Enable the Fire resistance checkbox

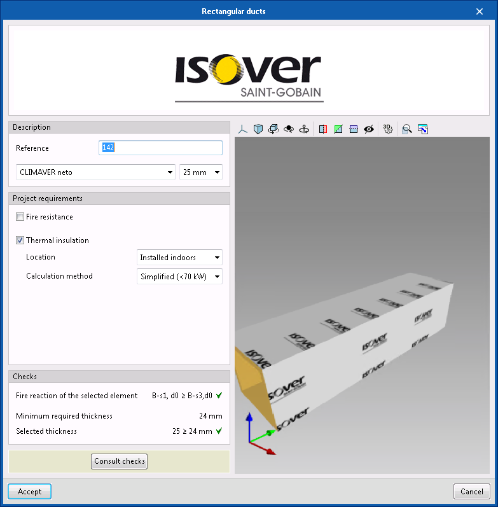(20, 217)
